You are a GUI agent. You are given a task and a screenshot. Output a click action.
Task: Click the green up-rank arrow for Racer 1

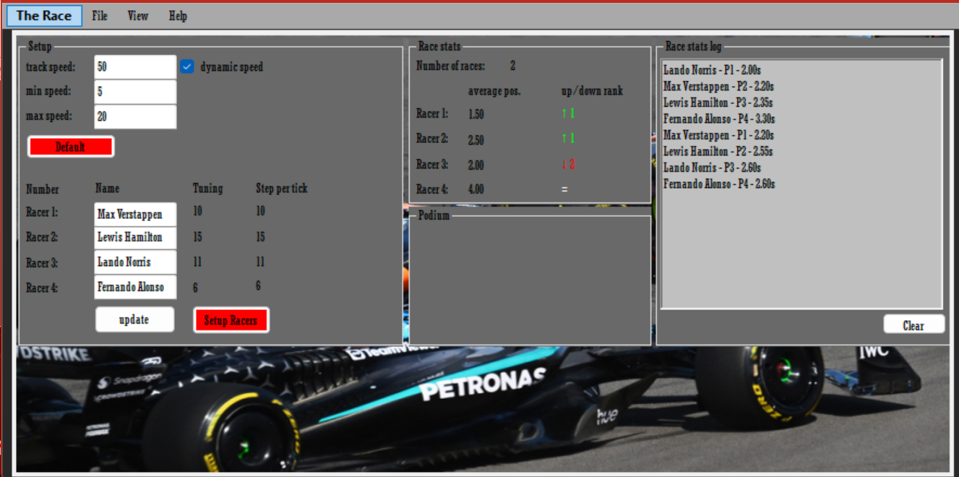pyautogui.click(x=567, y=113)
